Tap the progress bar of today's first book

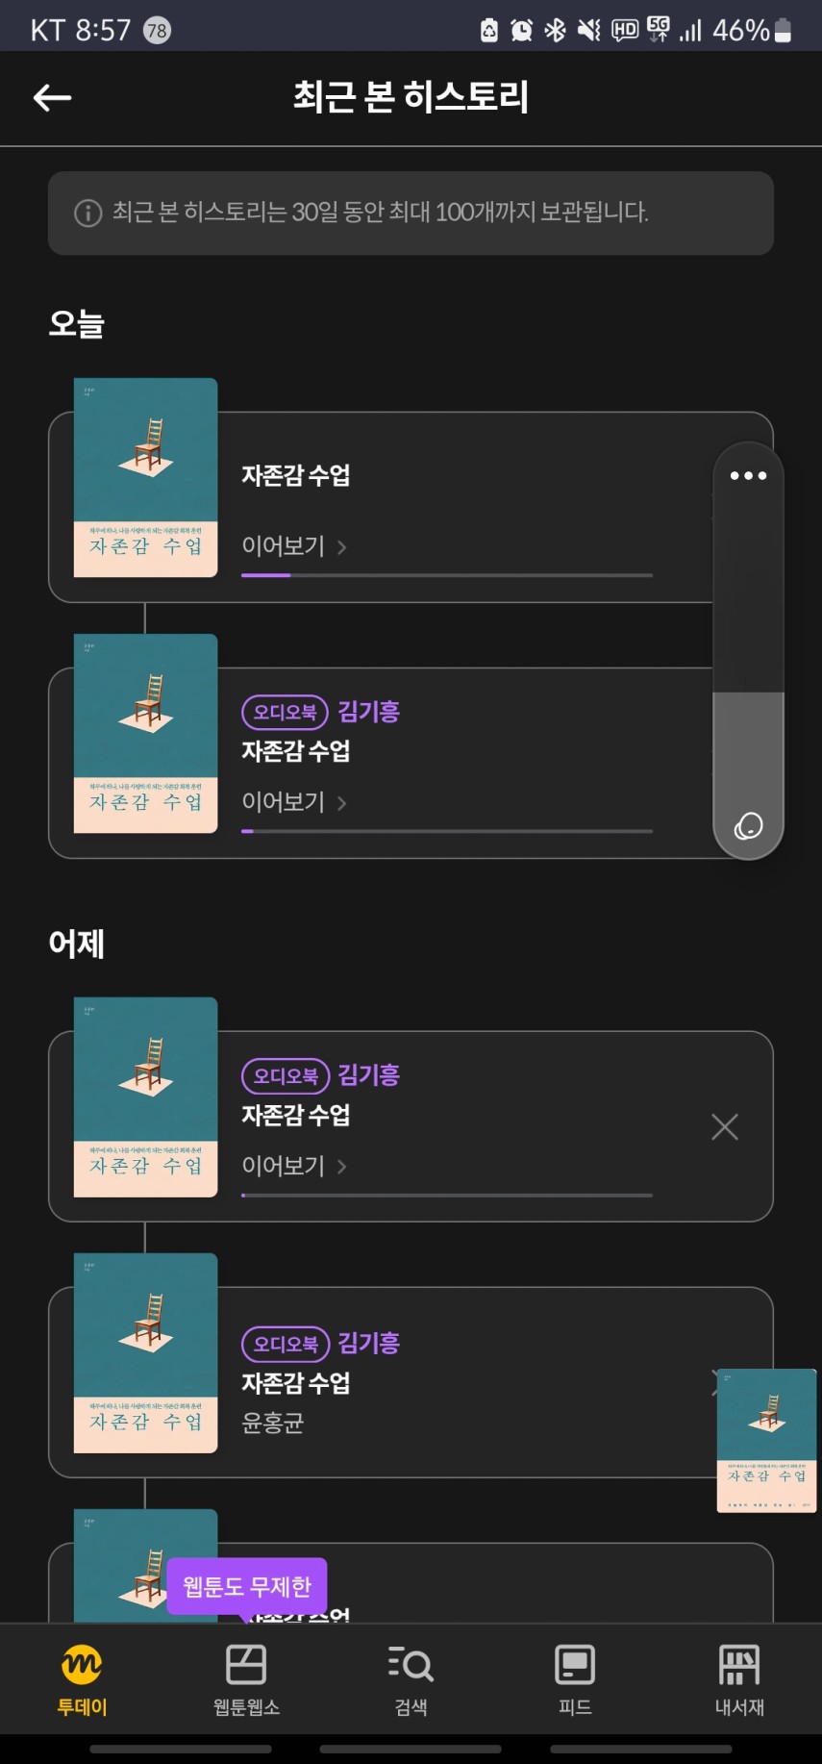(446, 575)
